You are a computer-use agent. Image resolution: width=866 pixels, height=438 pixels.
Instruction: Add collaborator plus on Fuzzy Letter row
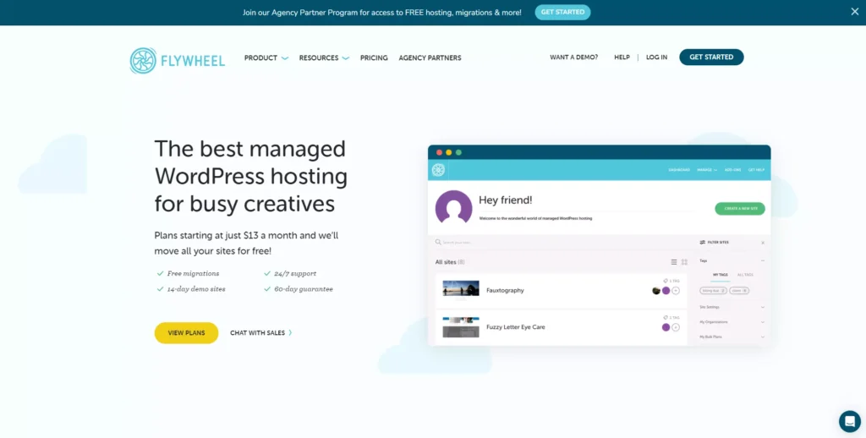[676, 327]
